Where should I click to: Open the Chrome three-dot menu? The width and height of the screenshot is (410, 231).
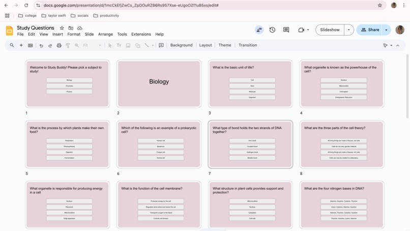point(404,5)
